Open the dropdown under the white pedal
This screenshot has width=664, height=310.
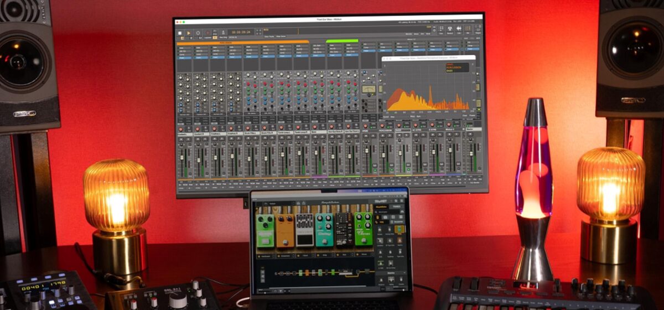coord(313,256)
